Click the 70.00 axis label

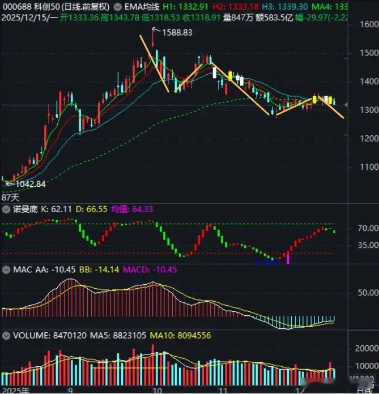[368, 228]
